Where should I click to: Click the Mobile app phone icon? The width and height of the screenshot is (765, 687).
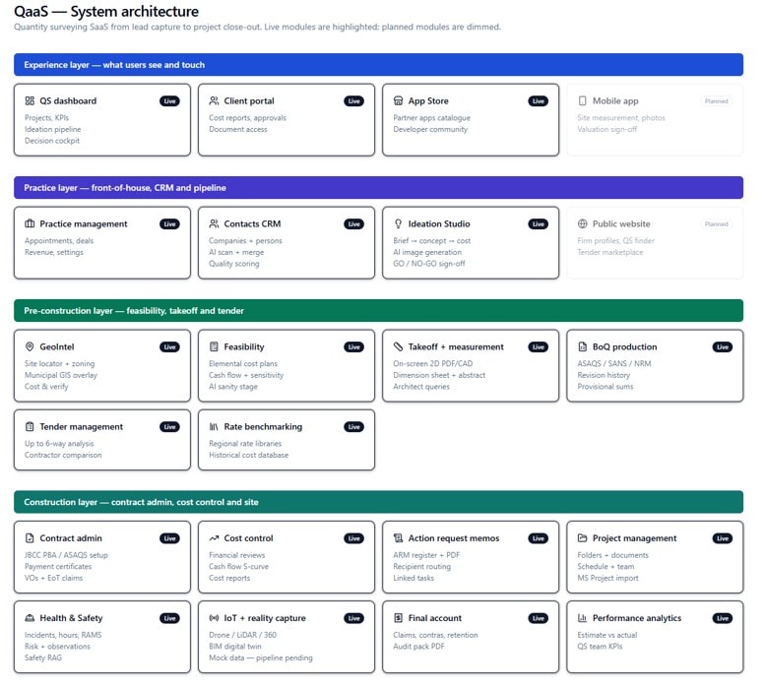(583, 101)
